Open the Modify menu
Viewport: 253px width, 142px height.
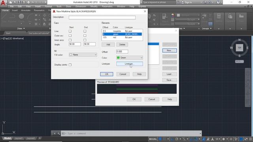94,6
